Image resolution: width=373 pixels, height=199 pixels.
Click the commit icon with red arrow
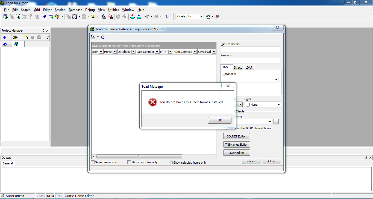[x=133, y=17]
